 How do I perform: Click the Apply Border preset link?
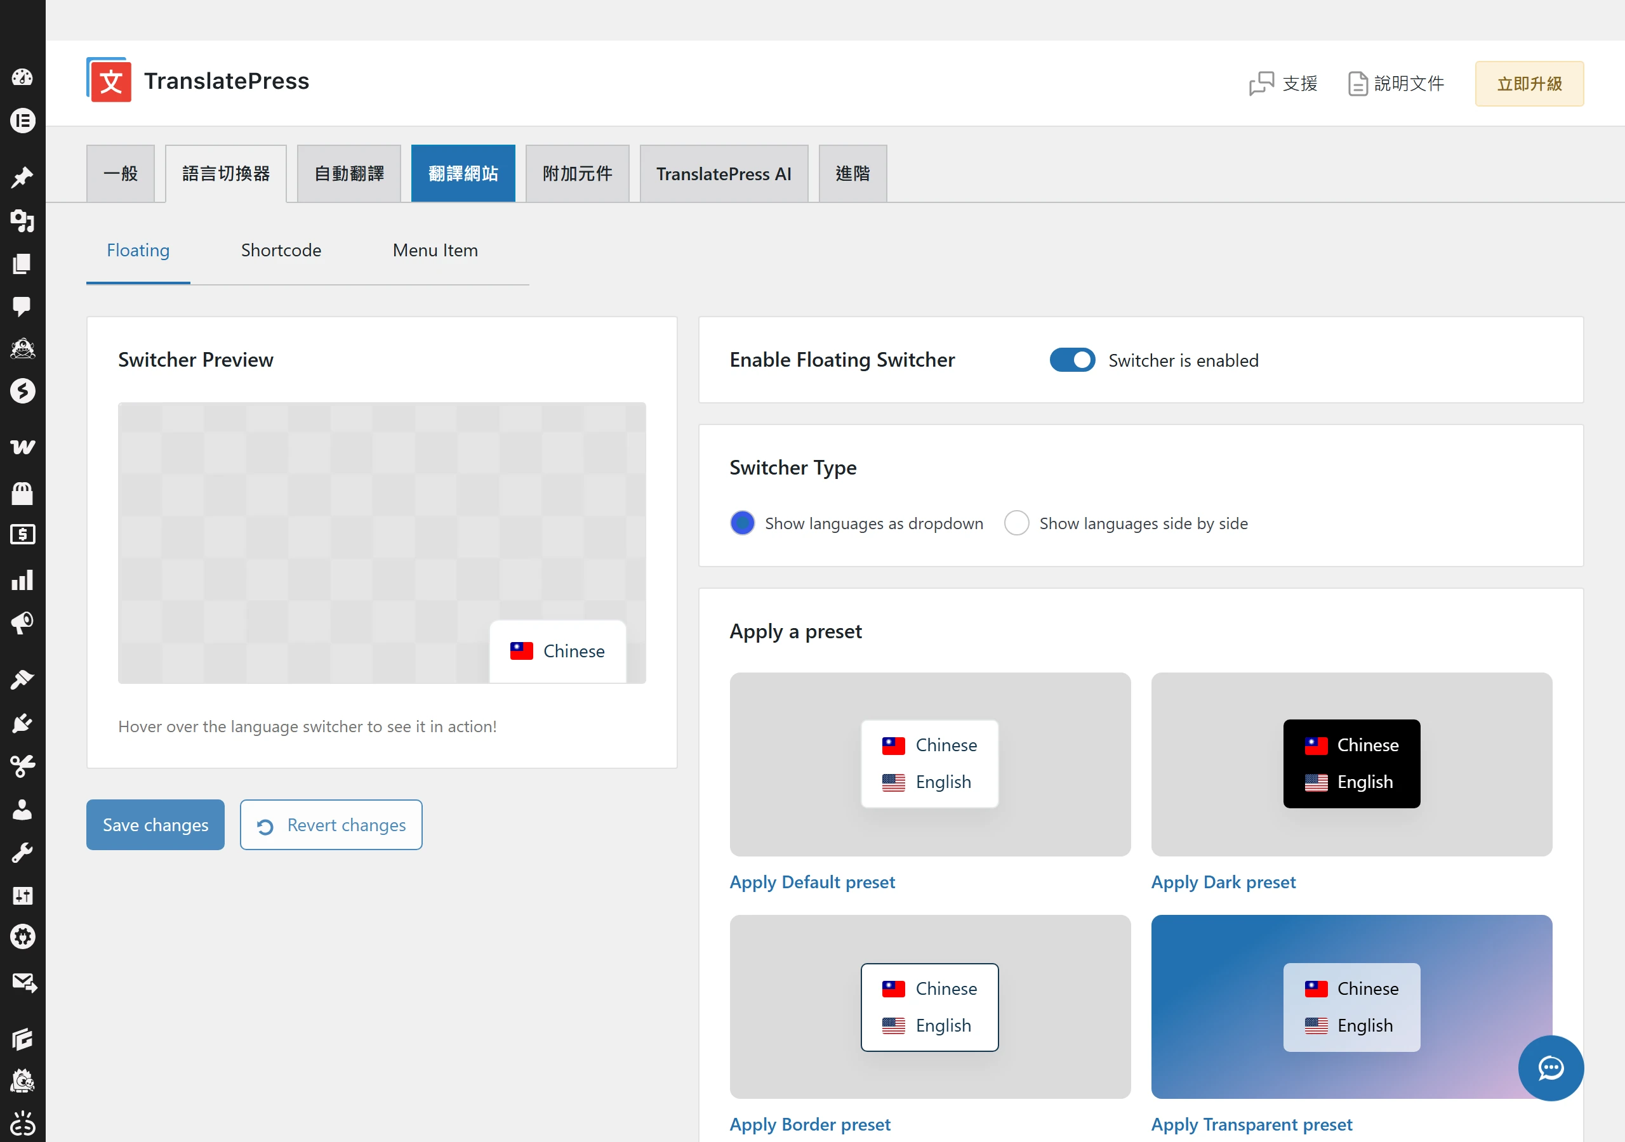point(810,1124)
